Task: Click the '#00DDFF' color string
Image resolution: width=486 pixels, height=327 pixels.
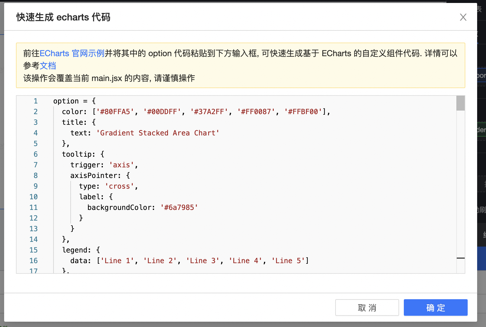Action: [x=162, y=112]
